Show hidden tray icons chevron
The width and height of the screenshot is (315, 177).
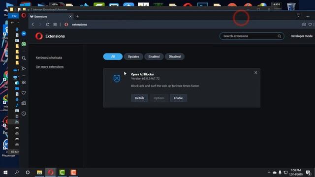pyautogui.click(x=269, y=173)
